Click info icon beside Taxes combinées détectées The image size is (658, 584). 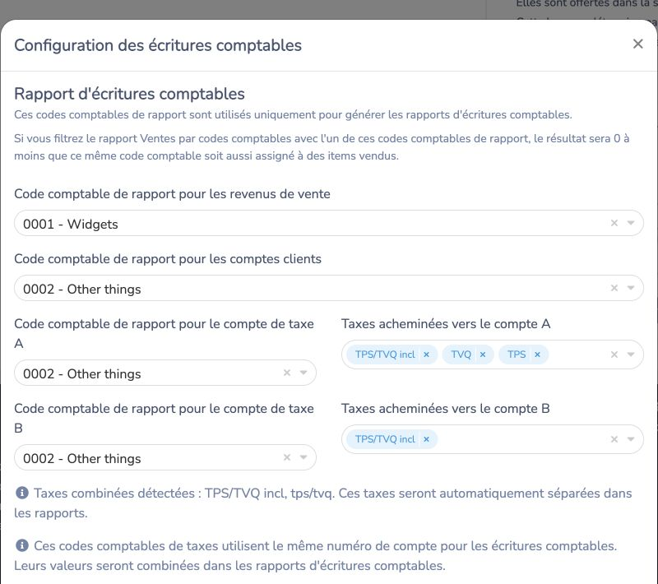coord(22,493)
